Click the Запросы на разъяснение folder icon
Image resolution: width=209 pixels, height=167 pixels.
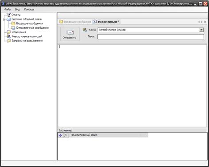tap(9, 41)
